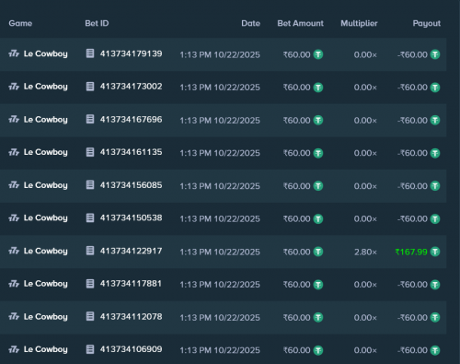This screenshot has height=364, width=460.
Task: Click 0.00× multiplier in row 413734150538
Action: click(365, 218)
